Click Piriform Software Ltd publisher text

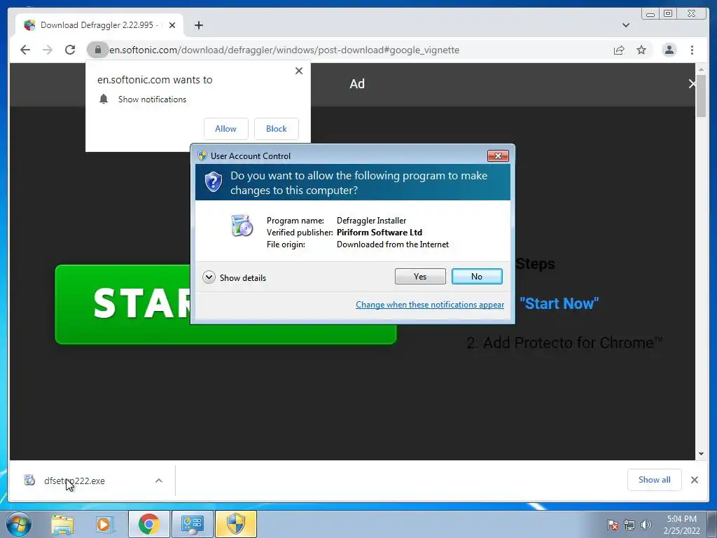pos(380,233)
